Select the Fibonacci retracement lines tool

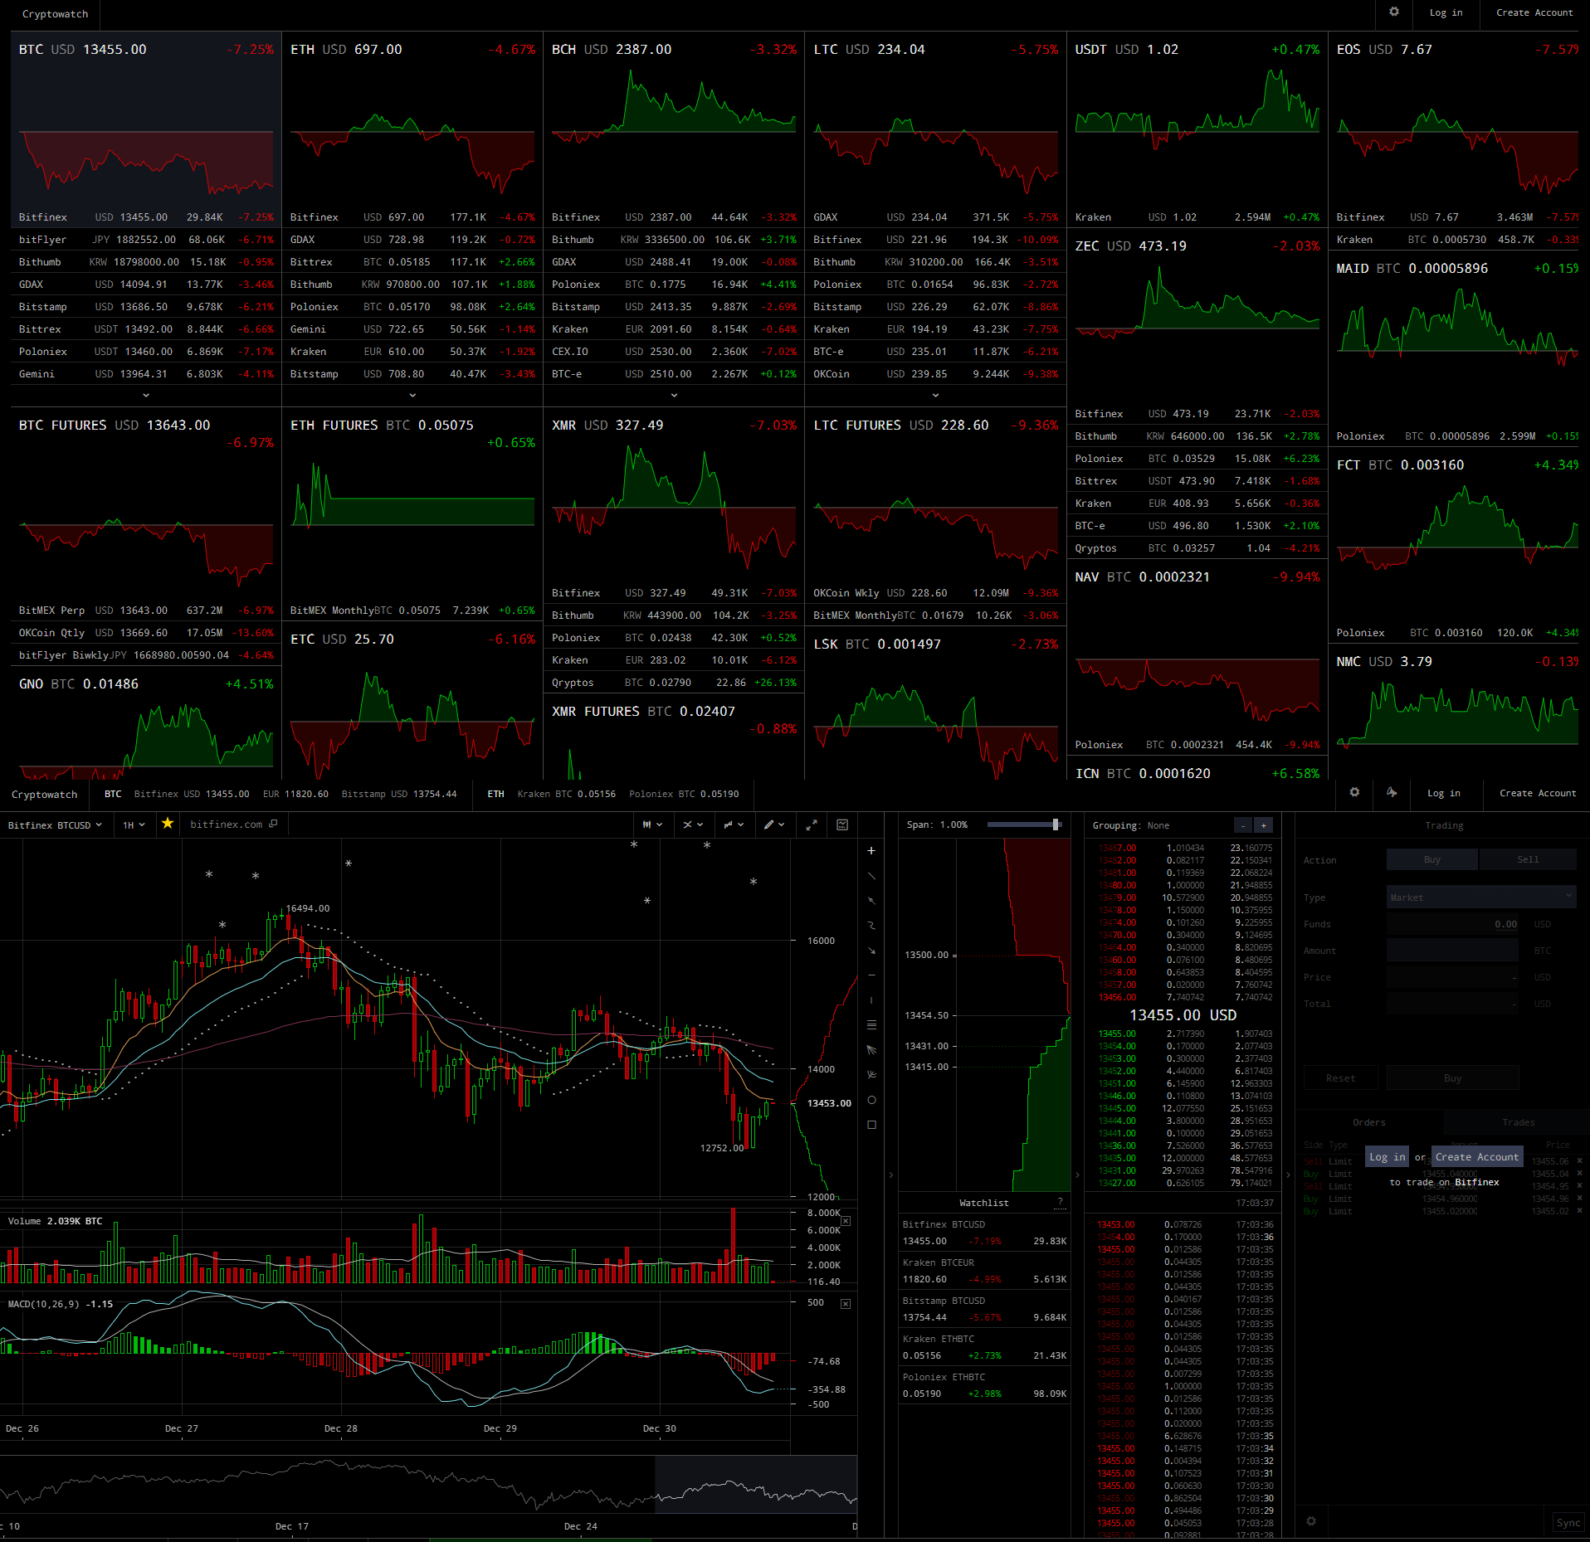871,1025
